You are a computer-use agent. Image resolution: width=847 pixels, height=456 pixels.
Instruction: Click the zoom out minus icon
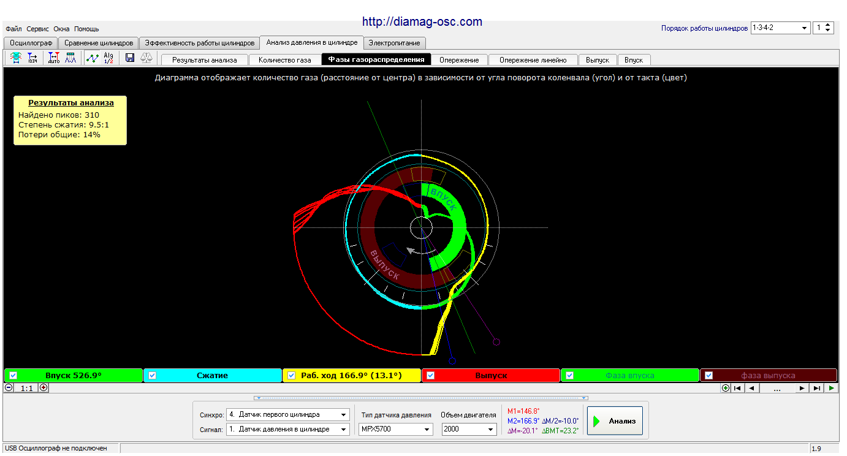click(x=9, y=388)
